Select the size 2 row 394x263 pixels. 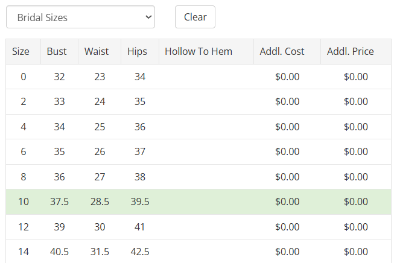pos(199,101)
